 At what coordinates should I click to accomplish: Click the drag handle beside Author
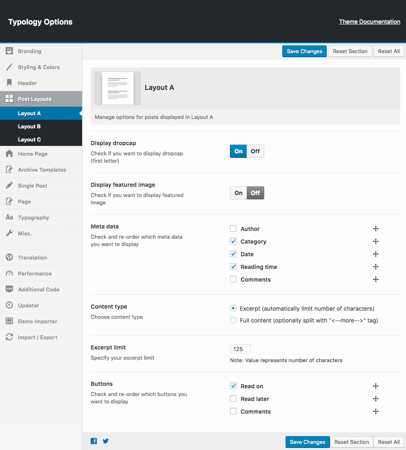[x=376, y=229]
